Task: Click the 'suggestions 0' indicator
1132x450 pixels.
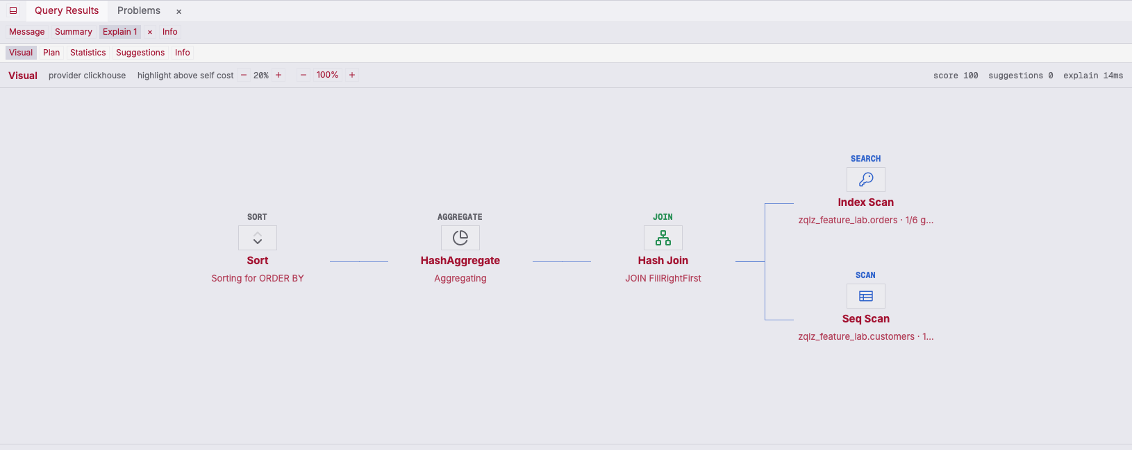Action: coord(1021,76)
